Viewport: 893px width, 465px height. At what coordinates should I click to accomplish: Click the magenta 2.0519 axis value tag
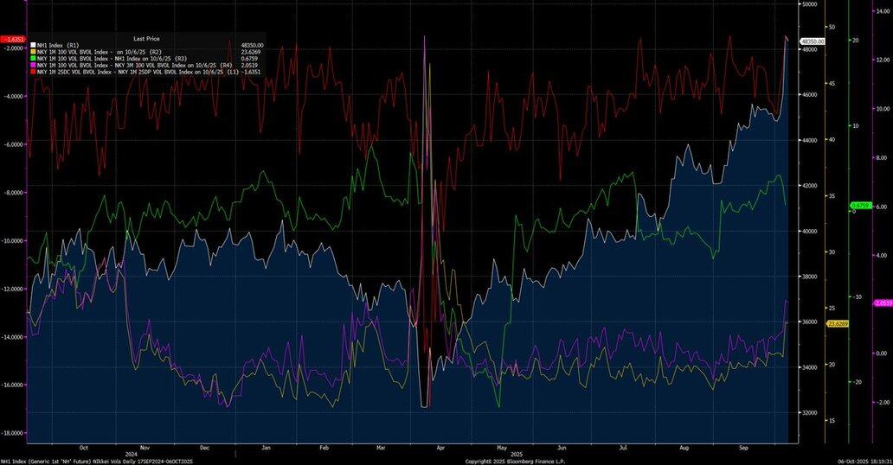click(883, 303)
